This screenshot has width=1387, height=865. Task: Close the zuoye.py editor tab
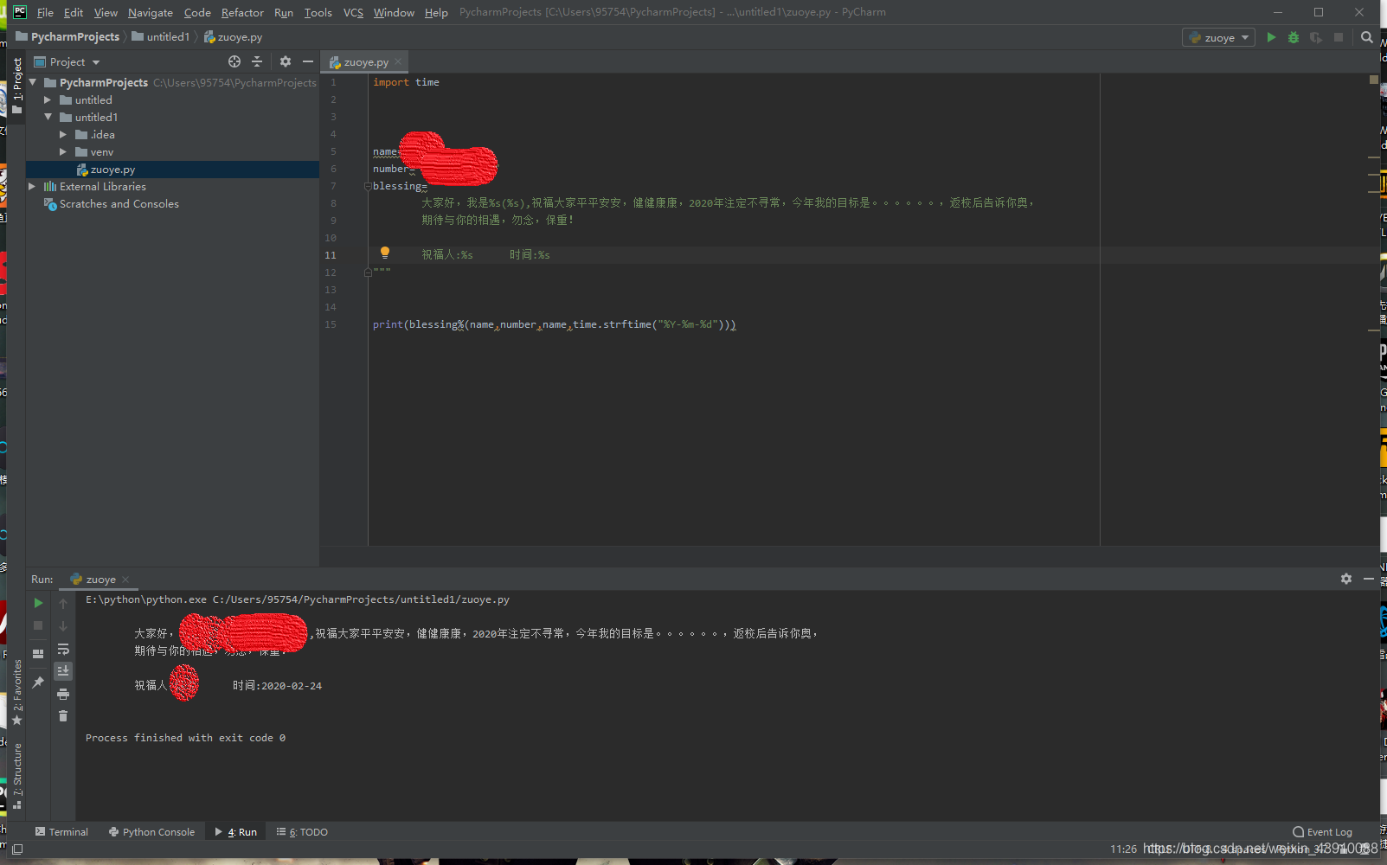(x=398, y=61)
